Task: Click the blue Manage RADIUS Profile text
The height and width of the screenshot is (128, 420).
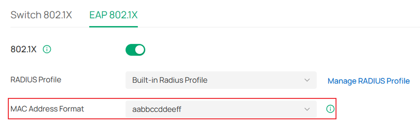Action: click(x=368, y=81)
